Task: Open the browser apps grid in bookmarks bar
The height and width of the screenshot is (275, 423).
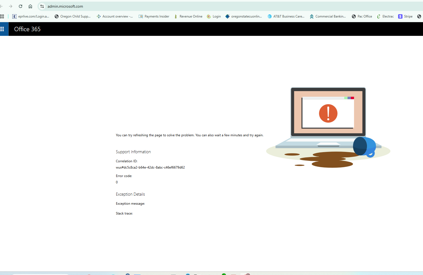Action: tap(2, 16)
